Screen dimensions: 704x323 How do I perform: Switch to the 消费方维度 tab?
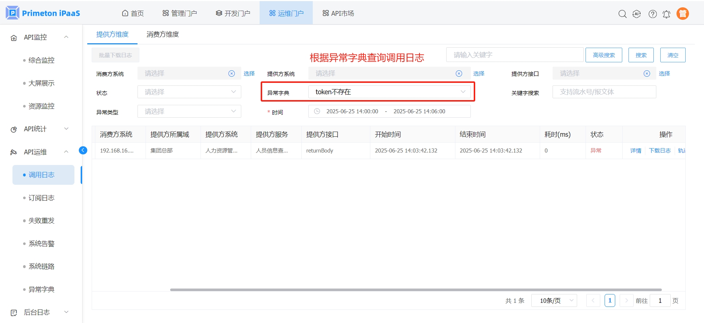[x=162, y=34]
